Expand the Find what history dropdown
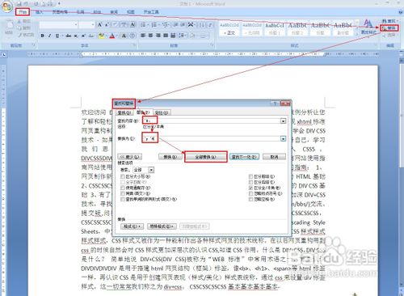The width and height of the screenshot is (404, 296). pos(283,121)
